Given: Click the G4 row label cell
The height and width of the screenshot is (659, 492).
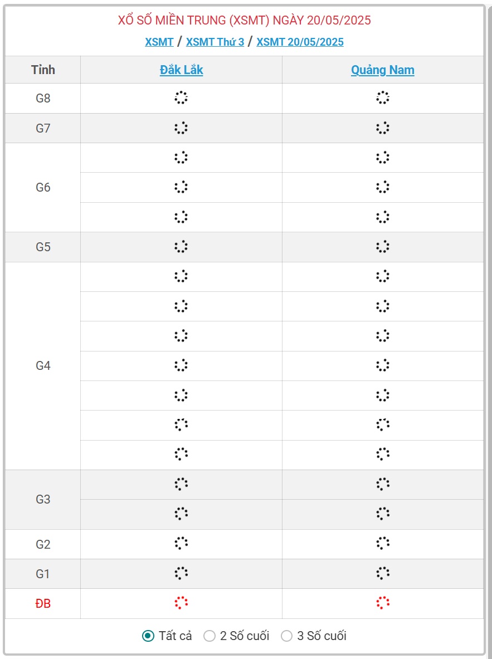Looking at the screenshot, I should coord(43,365).
